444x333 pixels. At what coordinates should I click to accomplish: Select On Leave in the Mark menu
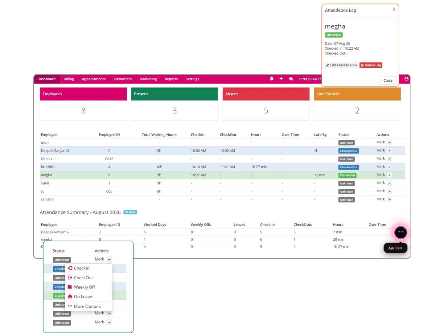point(88,297)
